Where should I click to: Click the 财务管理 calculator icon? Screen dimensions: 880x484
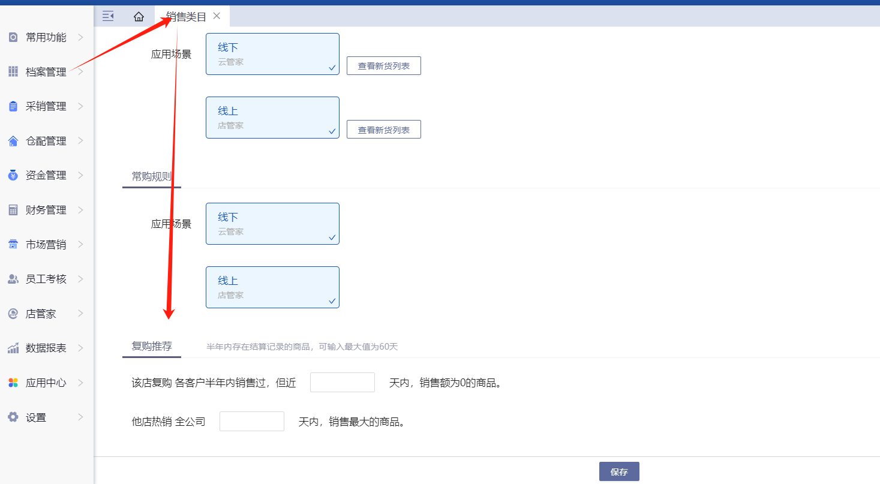coord(13,210)
